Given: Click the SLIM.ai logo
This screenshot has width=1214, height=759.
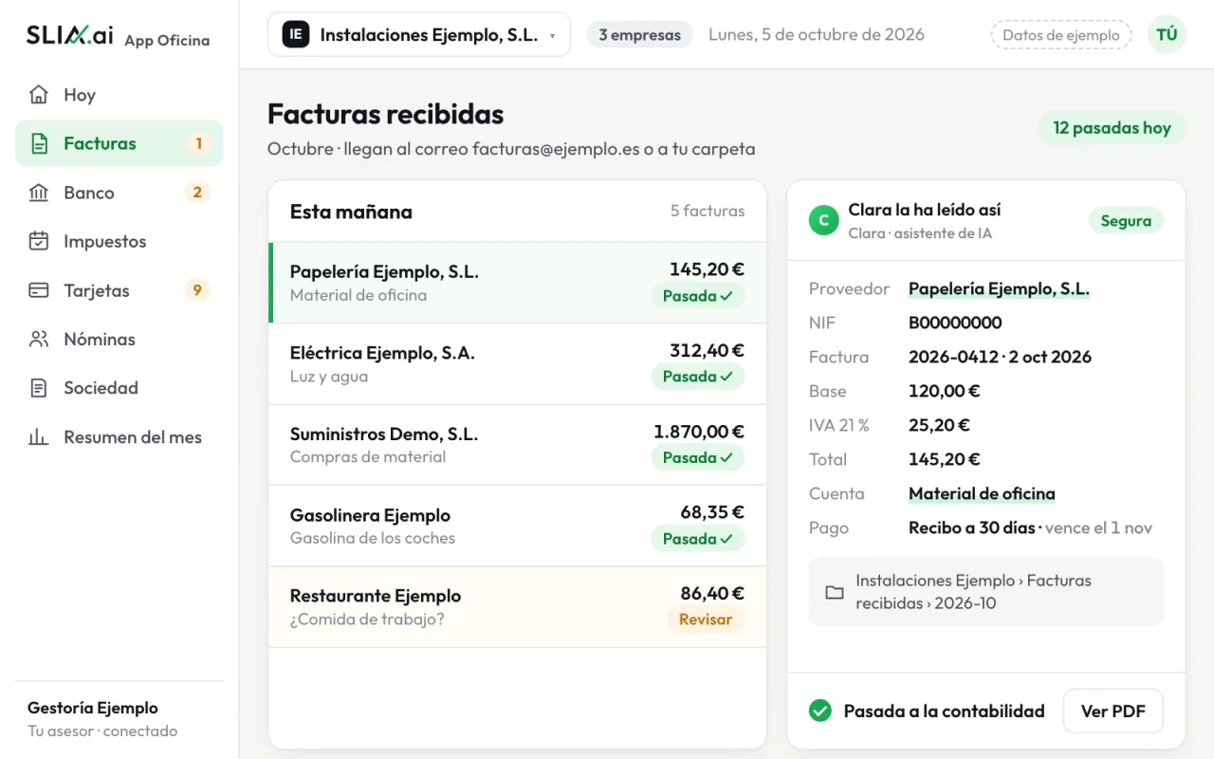Looking at the screenshot, I should tap(70, 36).
